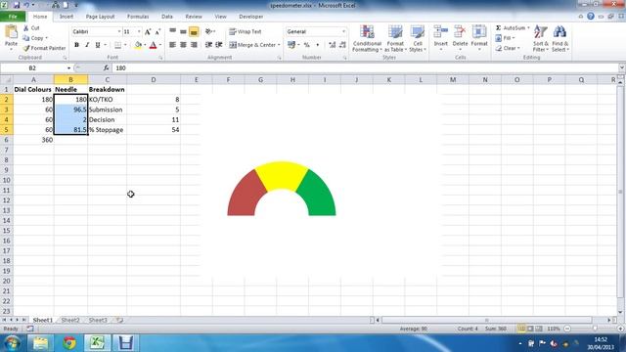The height and width of the screenshot is (352, 626).
Task: Increase decimal places
Action: (x=333, y=45)
